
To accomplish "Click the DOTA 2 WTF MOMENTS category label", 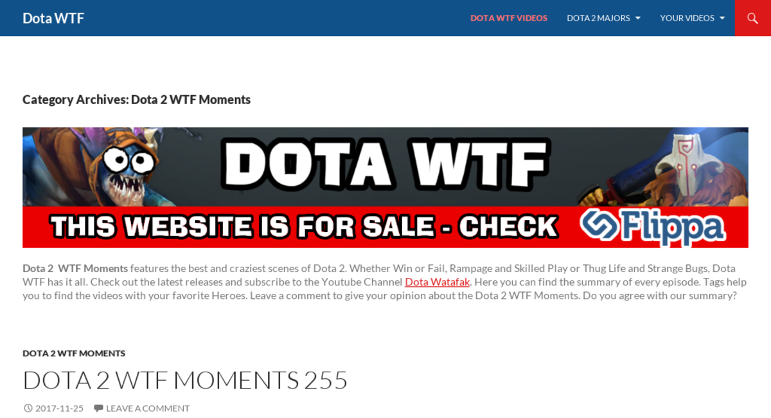I will click(x=74, y=353).
